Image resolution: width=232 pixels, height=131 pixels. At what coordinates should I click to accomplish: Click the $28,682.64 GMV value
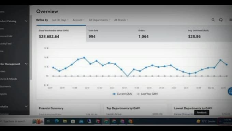tap(49, 37)
